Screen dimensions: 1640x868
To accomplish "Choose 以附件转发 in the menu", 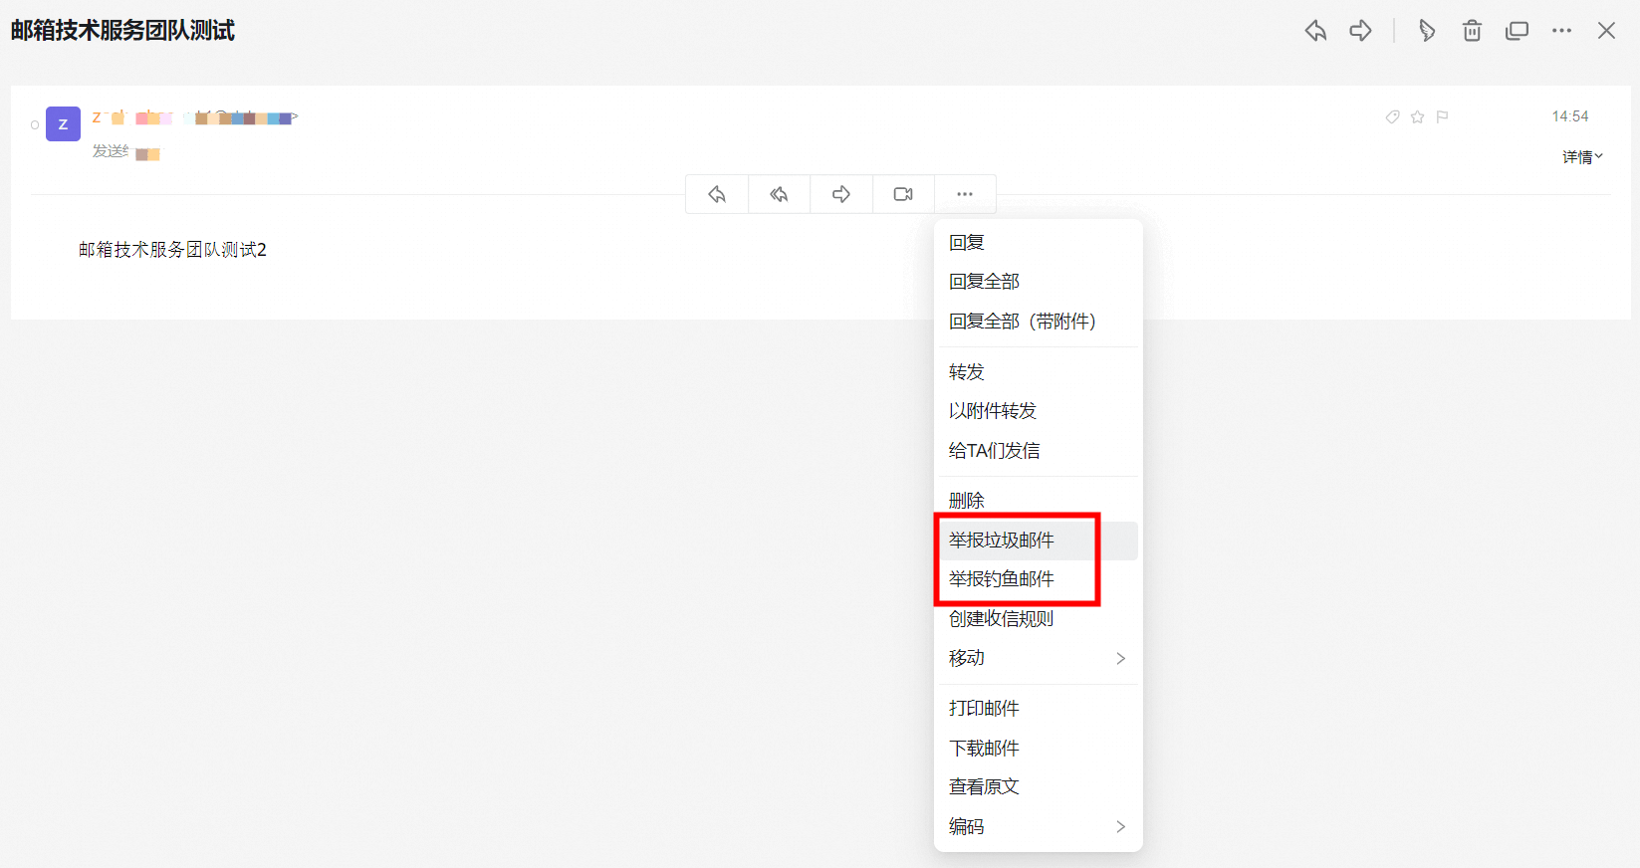I will (x=1038, y=411).
